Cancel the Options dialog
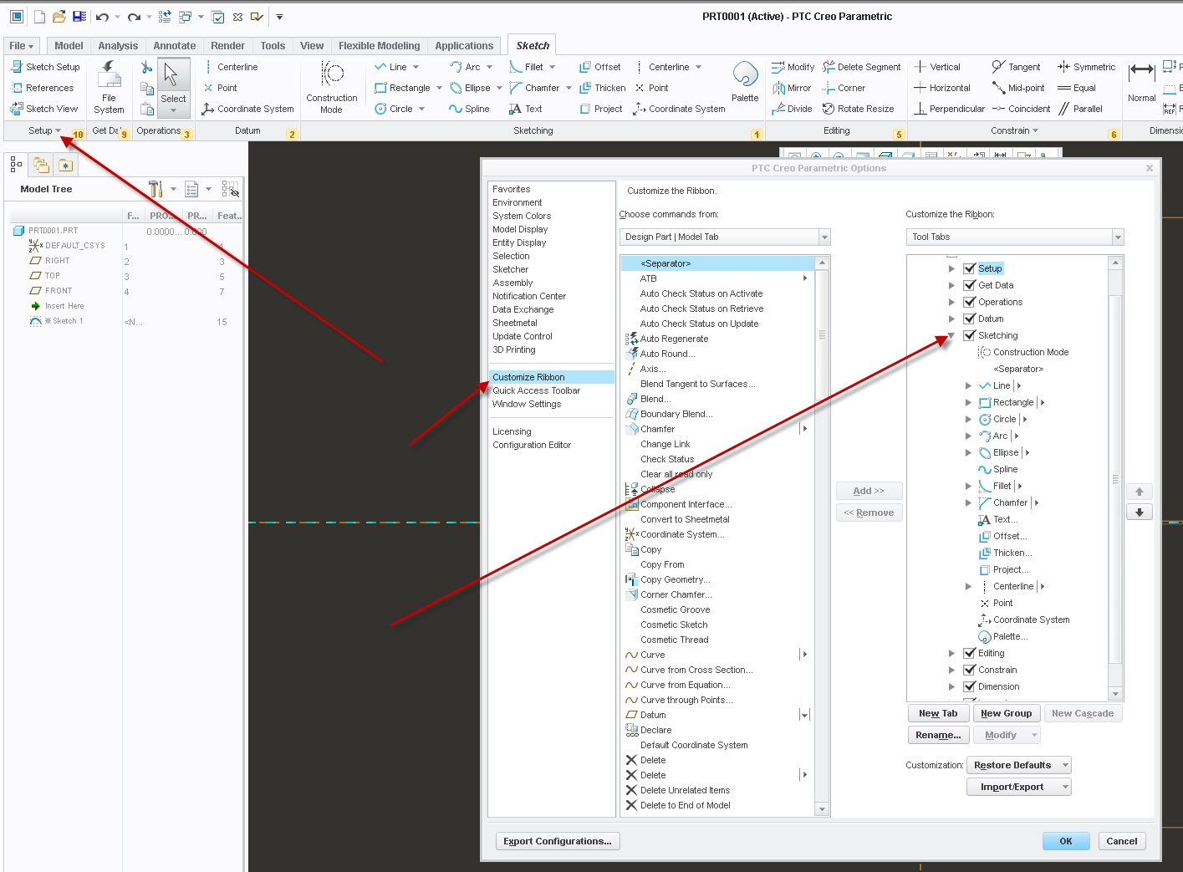This screenshot has width=1183, height=872. pos(1121,841)
